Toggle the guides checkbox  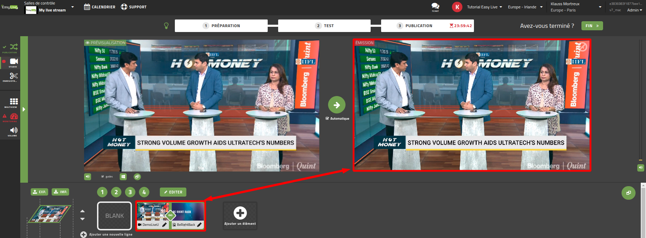coord(103,177)
